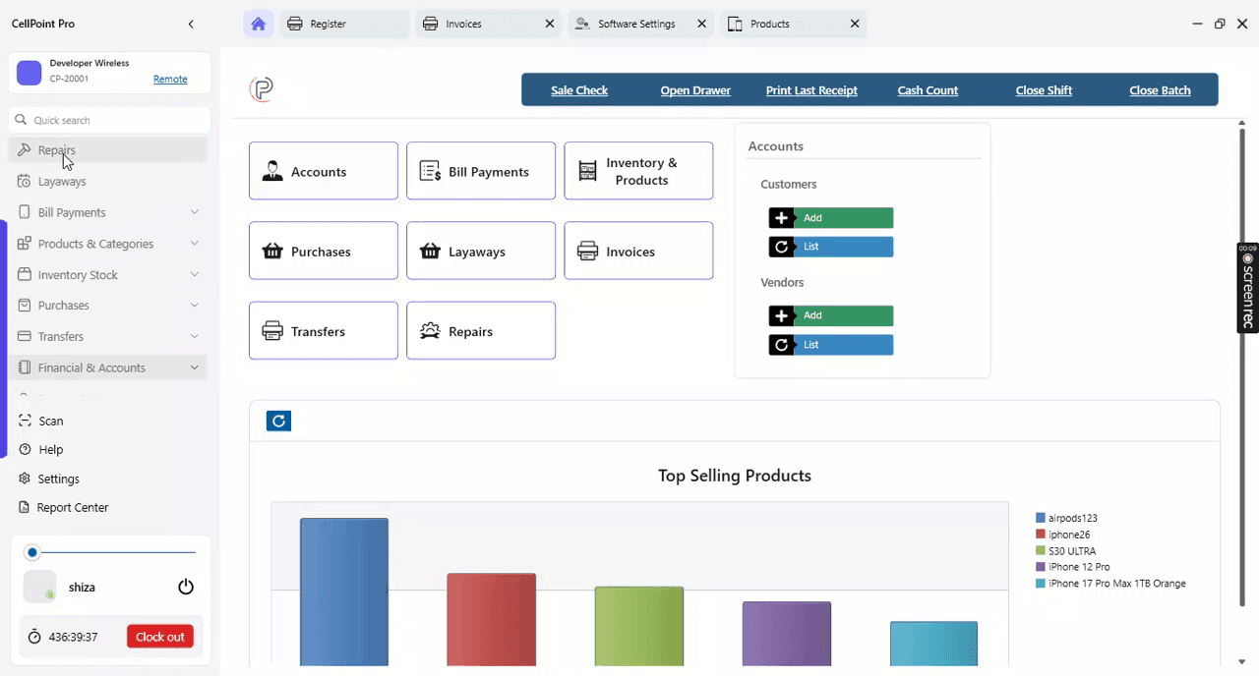Image resolution: width=1259 pixels, height=676 pixels.
Task: Expand the Transfers sidebar chevron
Action: click(x=194, y=336)
